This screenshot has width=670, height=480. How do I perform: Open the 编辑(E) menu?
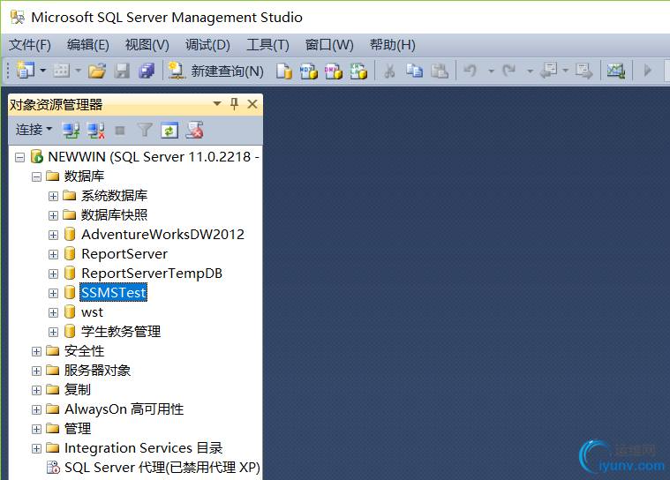[88, 45]
